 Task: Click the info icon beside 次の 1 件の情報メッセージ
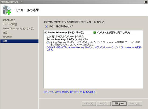47,26
